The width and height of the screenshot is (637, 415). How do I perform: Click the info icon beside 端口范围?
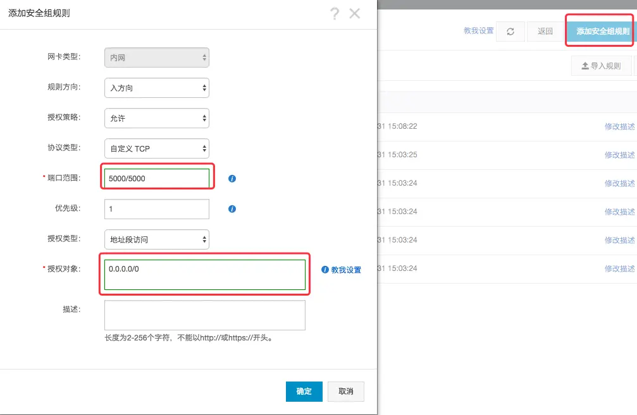coord(232,179)
